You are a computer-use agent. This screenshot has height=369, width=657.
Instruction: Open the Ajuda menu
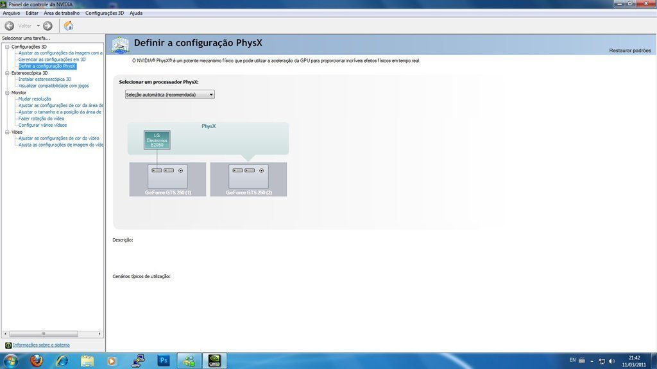coord(136,13)
